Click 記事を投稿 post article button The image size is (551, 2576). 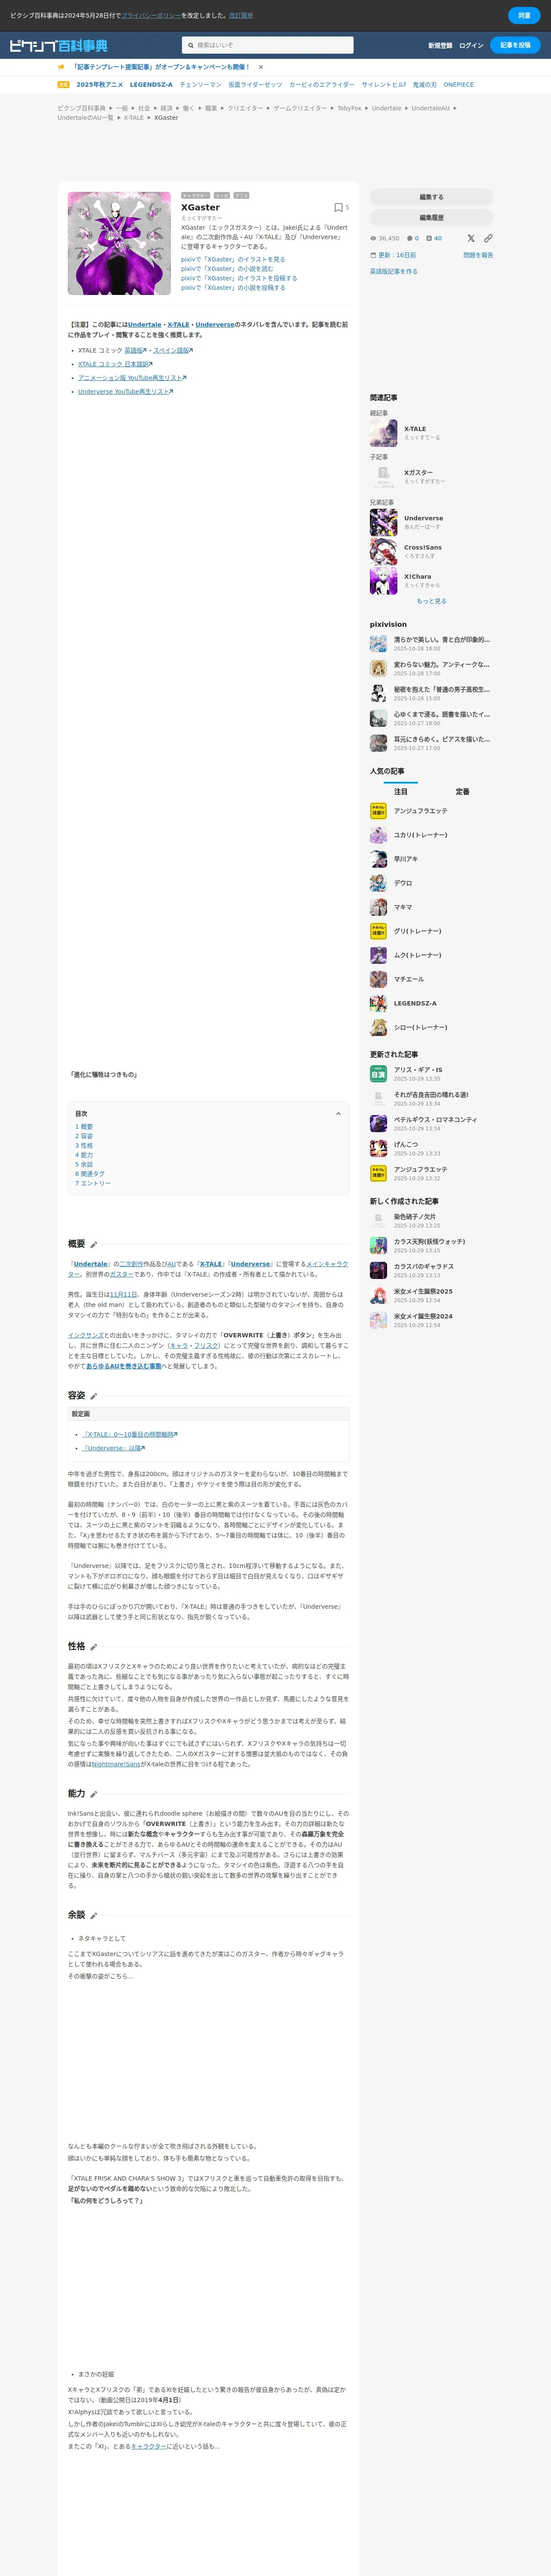(516, 45)
